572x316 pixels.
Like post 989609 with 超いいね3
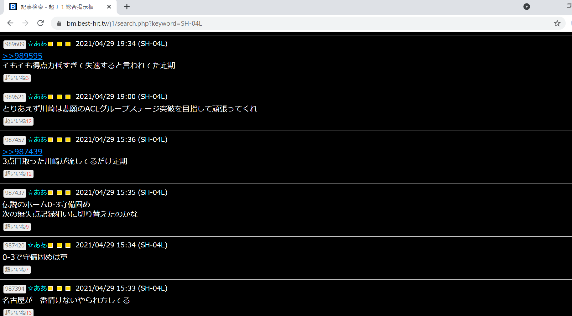click(x=17, y=78)
